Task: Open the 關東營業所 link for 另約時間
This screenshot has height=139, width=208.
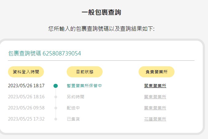Action: click(x=155, y=97)
